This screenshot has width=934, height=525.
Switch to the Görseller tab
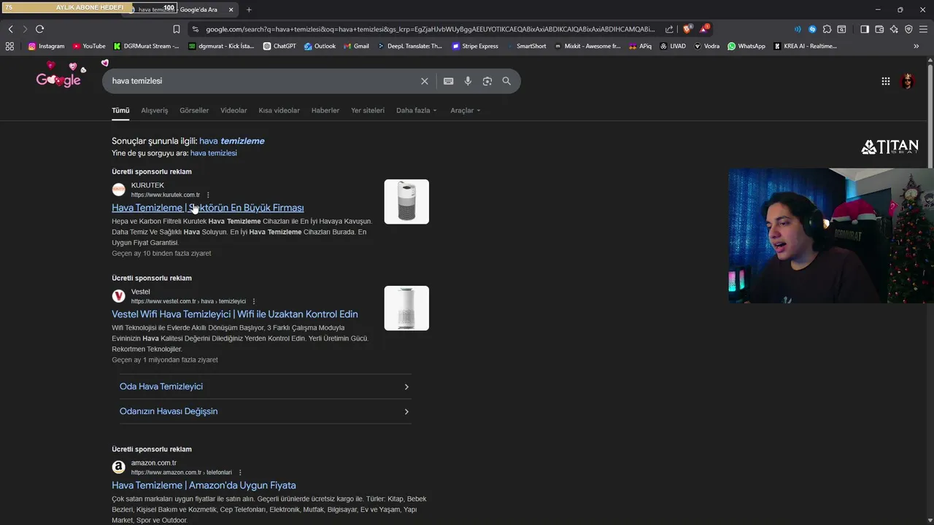[194, 110]
